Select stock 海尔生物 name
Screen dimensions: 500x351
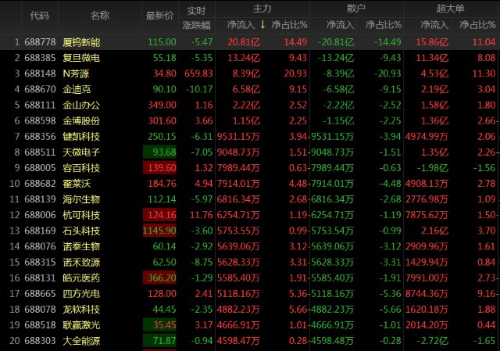(x=81, y=199)
